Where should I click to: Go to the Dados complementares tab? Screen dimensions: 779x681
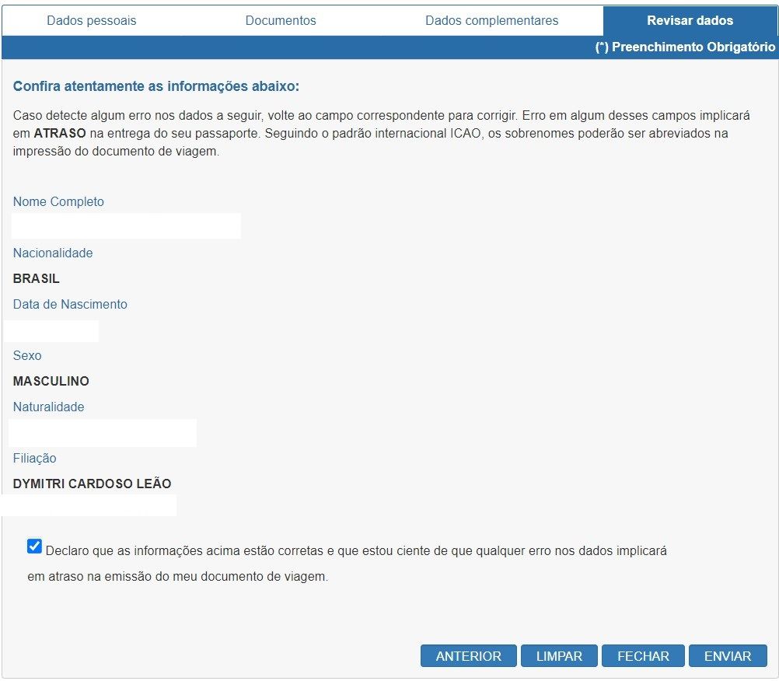coord(491,21)
